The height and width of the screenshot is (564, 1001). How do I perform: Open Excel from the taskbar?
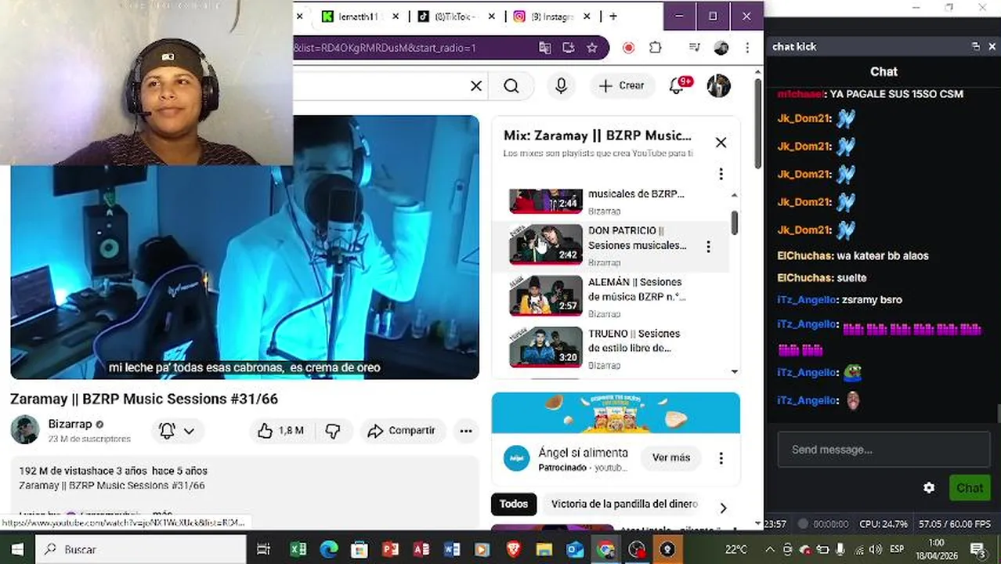pos(298,549)
